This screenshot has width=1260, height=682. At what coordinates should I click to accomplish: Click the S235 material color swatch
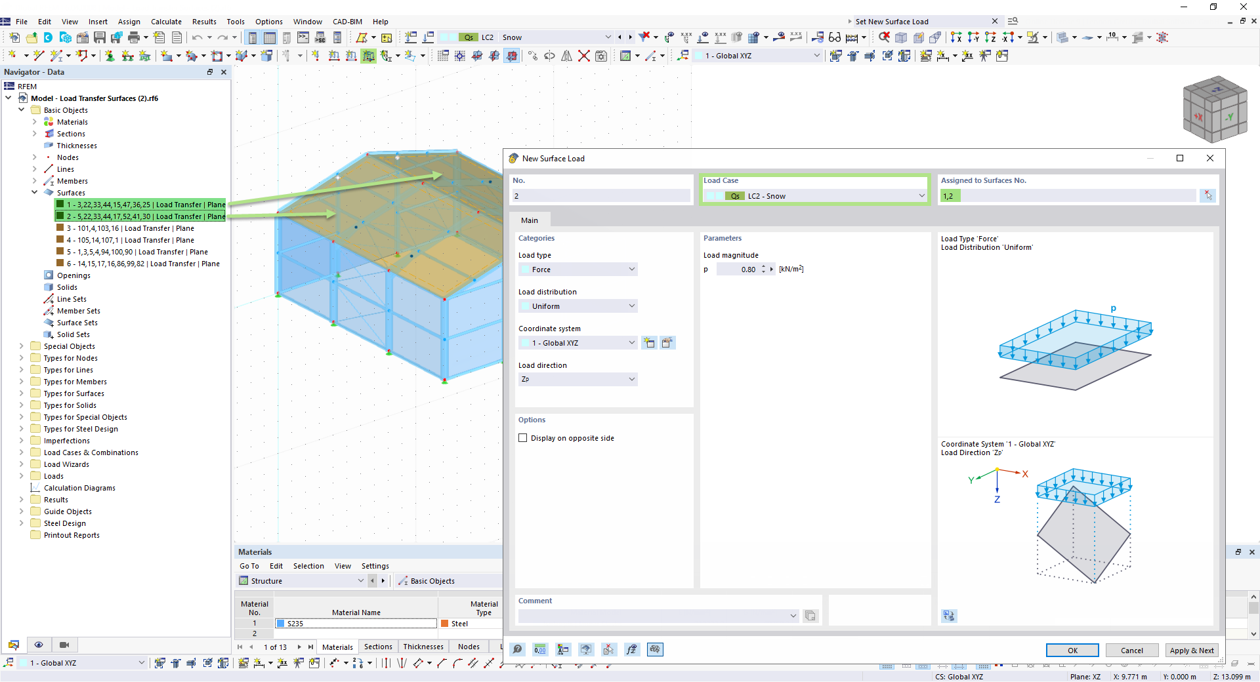click(280, 624)
